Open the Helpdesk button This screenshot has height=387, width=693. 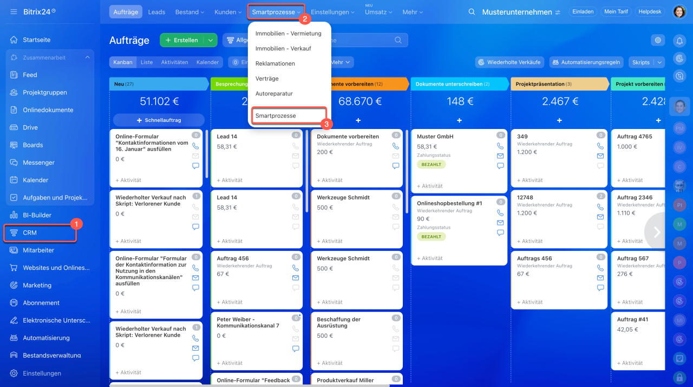[650, 12]
